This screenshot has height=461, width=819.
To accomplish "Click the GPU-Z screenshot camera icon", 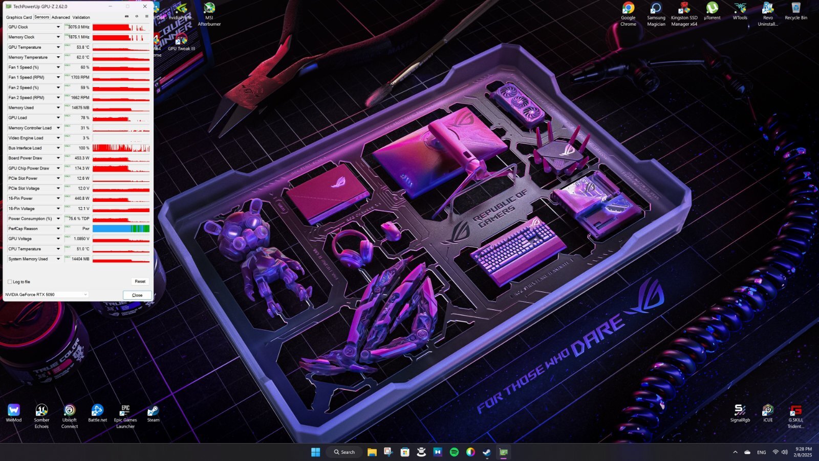I will pyautogui.click(x=127, y=16).
